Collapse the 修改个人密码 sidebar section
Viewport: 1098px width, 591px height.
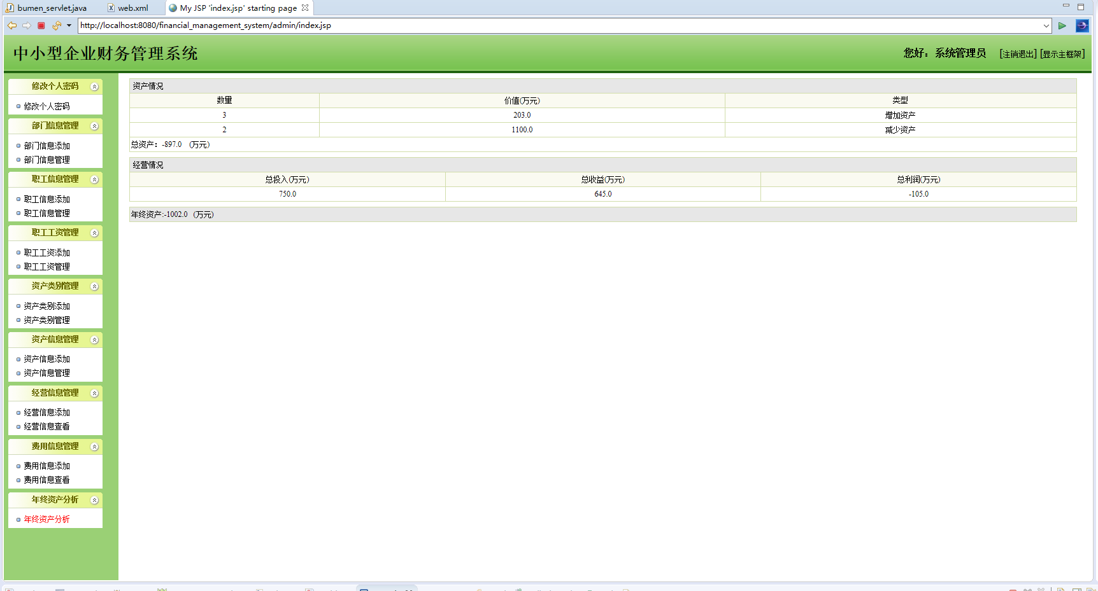click(94, 87)
